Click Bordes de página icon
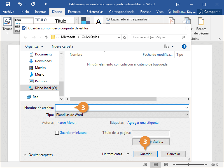Screen dimensions: 224x168 201,26
